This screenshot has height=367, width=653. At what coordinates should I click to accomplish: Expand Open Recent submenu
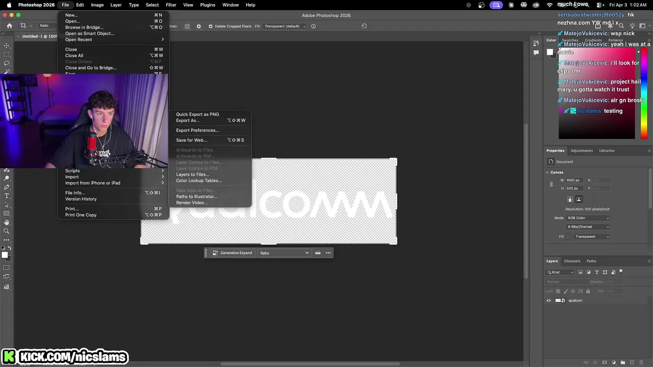point(113,39)
